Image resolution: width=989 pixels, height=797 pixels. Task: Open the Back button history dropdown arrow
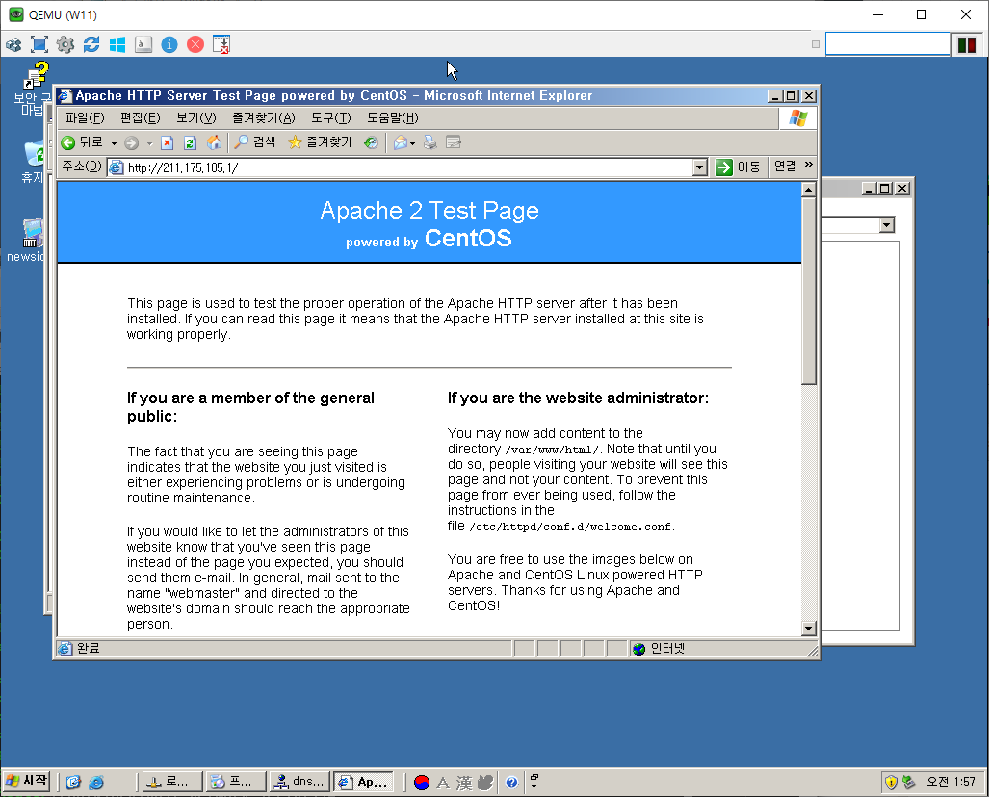115,143
